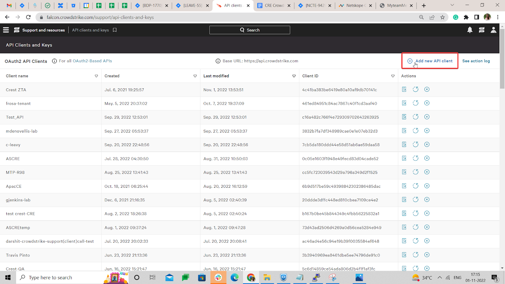Bookmark the API clients and keys page
The image size is (505, 284).
coord(115,30)
